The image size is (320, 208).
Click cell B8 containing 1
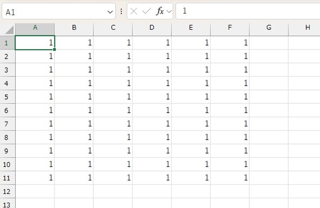click(74, 137)
